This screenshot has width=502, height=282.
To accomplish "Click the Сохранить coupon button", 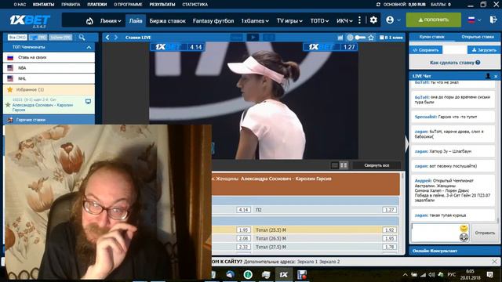I will (x=426, y=50).
